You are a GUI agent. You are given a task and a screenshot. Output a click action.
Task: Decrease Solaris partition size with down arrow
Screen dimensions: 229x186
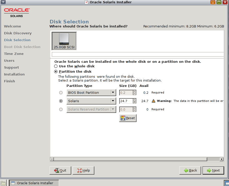coord(134,102)
